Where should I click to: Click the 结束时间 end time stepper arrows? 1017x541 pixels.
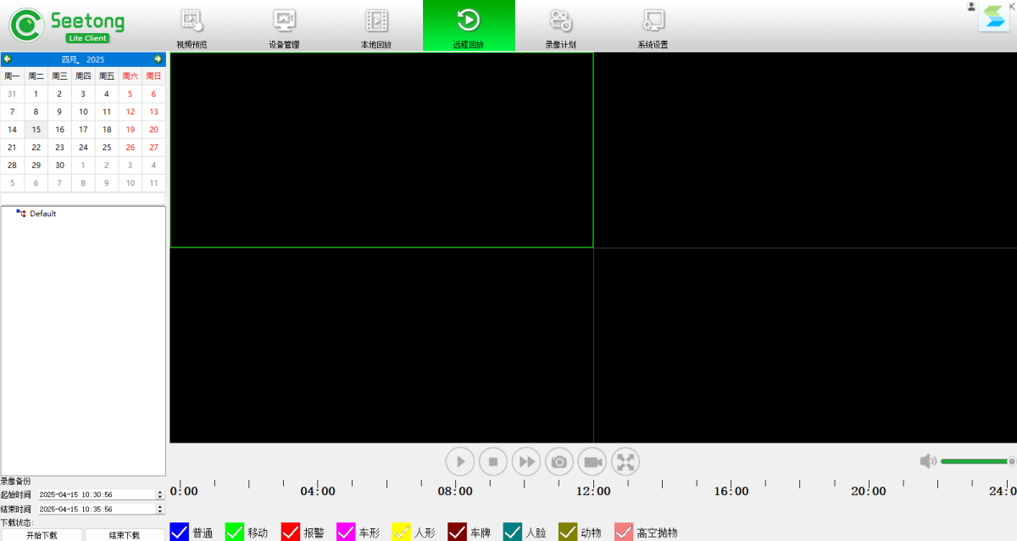click(x=159, y=510)
